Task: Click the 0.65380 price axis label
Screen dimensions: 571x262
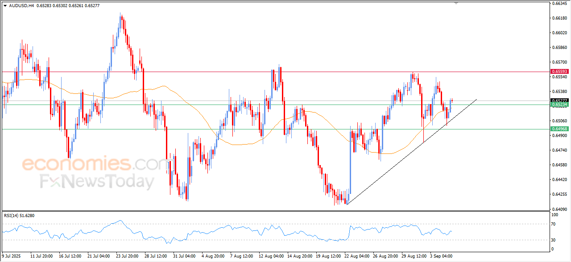Action: (559, 92)
